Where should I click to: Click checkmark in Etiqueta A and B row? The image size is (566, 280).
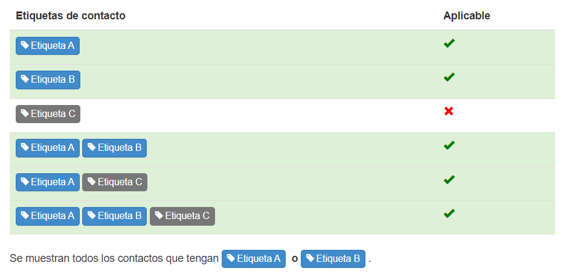(449, 145)
